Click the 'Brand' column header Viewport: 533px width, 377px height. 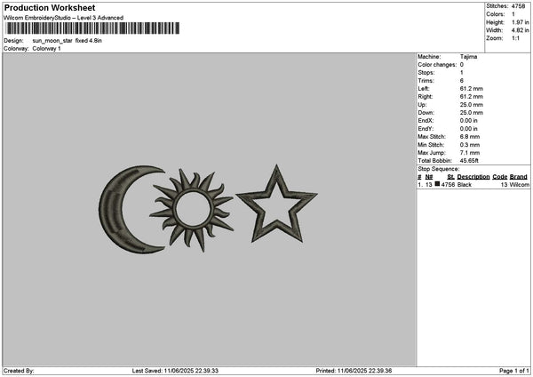click(519, 177)
